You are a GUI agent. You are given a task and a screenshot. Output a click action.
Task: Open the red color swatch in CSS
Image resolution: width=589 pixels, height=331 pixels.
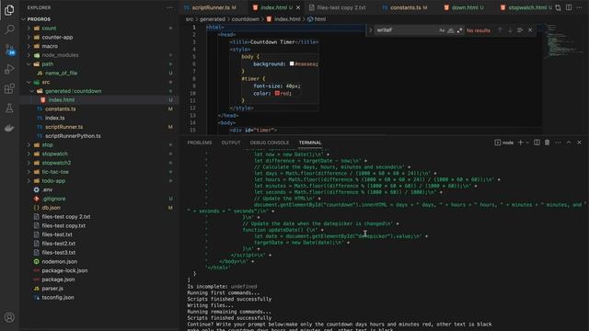[x=277, y=94]
